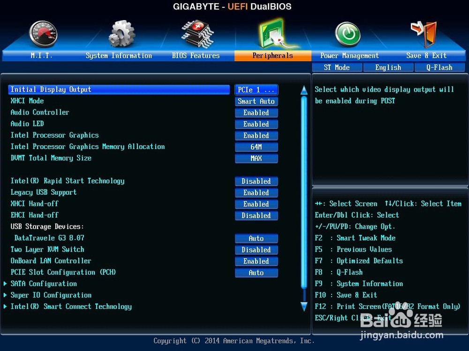The width and height of the screenshot is (469, 351).
Task: Click F8 Q-Flash help line
Action: (339, 272)
